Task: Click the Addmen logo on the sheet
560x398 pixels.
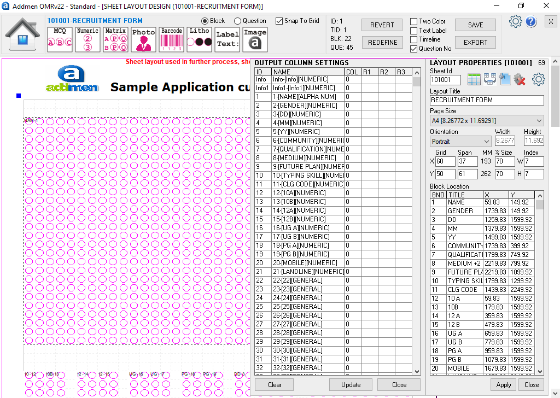Action: click(72, 78)
